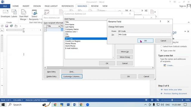This screenshot has width=191, height=107.
Task: Switch to the HOME tab
Action: coord(16,6)
